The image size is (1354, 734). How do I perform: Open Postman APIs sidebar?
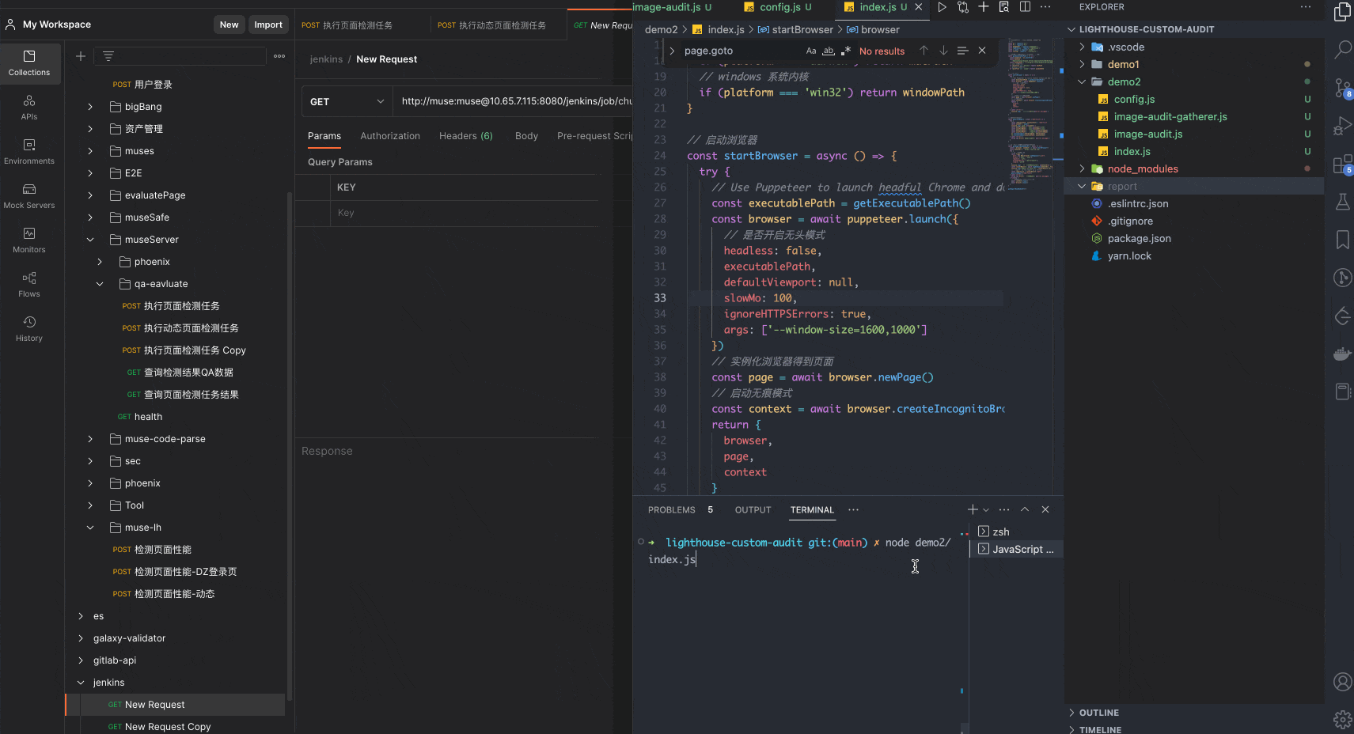click(x=29, y=108)
